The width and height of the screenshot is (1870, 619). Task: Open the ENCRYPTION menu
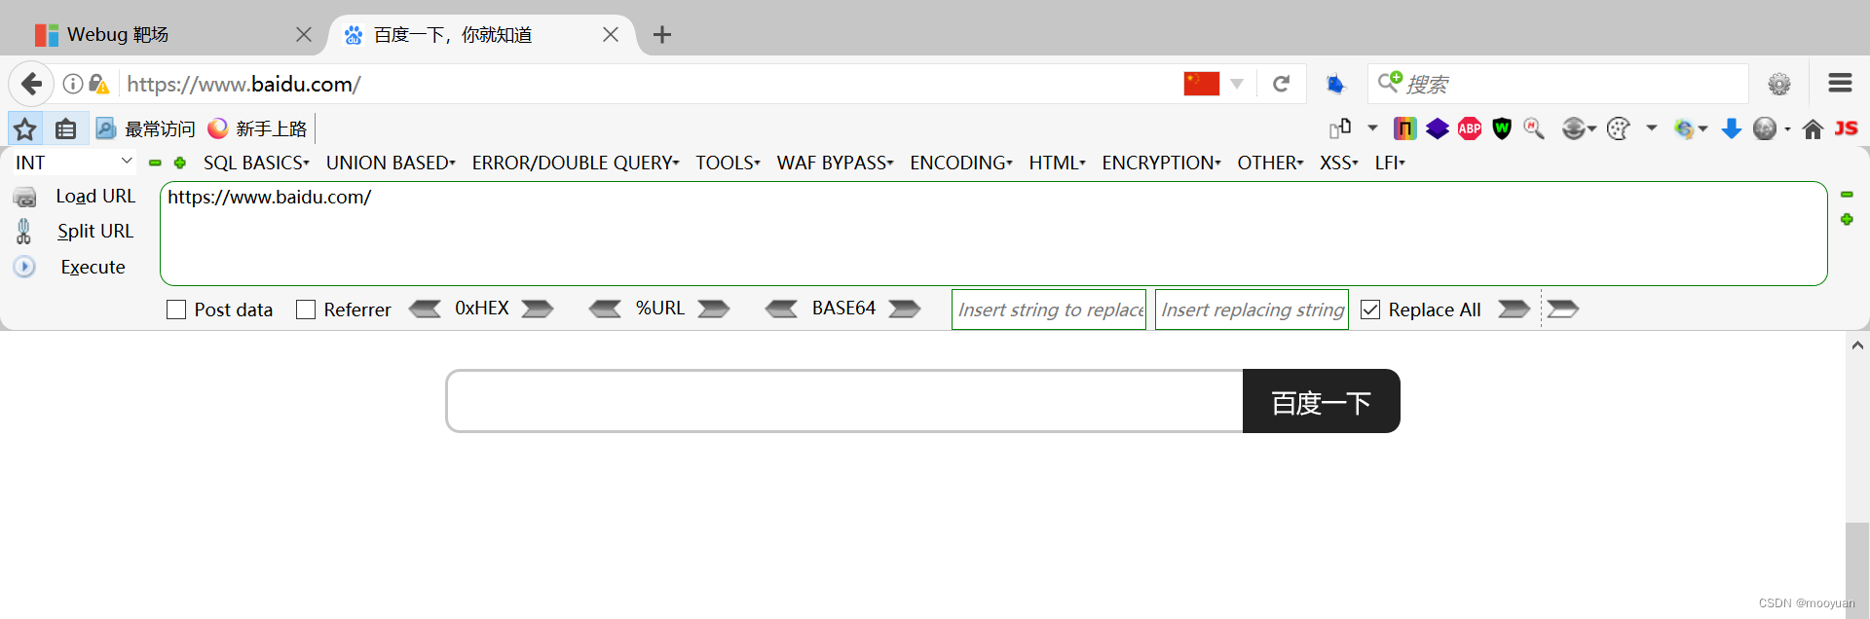pos(1161,163)
